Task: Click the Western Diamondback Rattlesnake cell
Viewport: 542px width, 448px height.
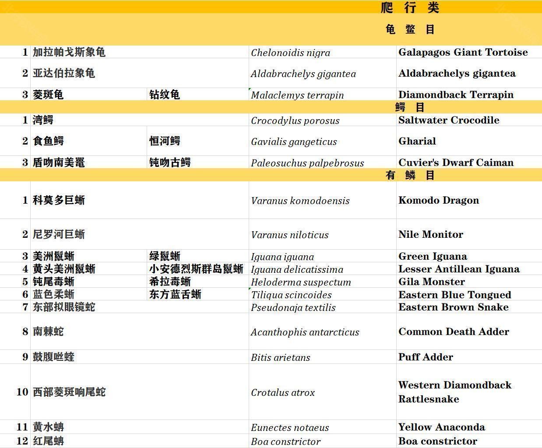Action: coord(455,392)
